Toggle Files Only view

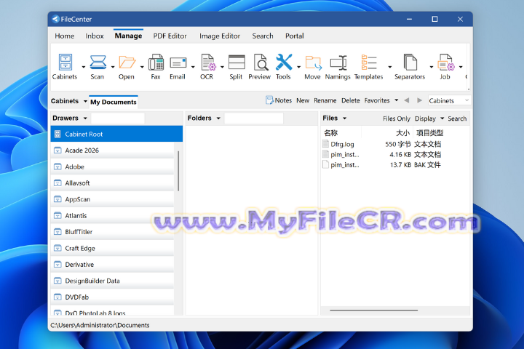pyautogui.click(x=397, y=119)
